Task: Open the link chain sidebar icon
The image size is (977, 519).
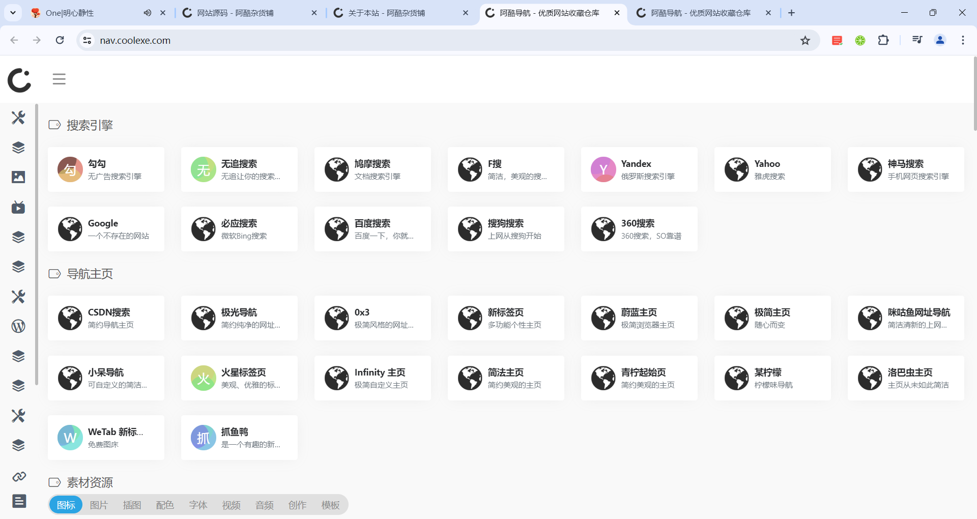Action: pyautogui.click(x=19, y=477)
